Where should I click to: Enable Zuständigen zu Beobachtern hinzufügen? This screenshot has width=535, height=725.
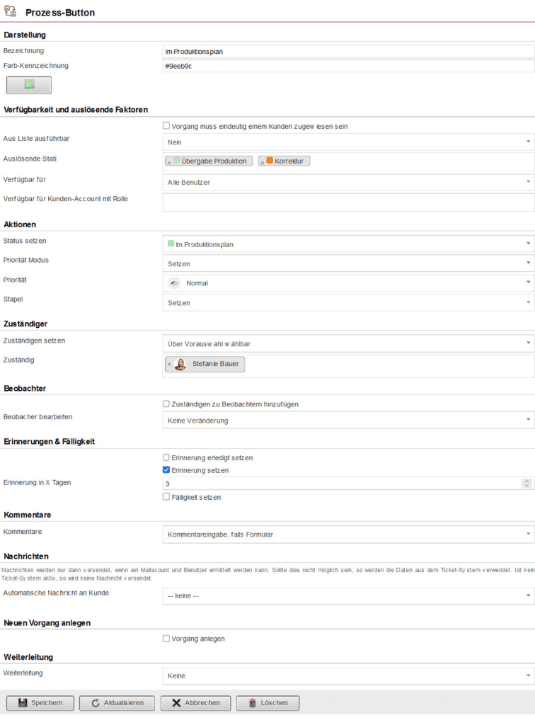[166, 404]
